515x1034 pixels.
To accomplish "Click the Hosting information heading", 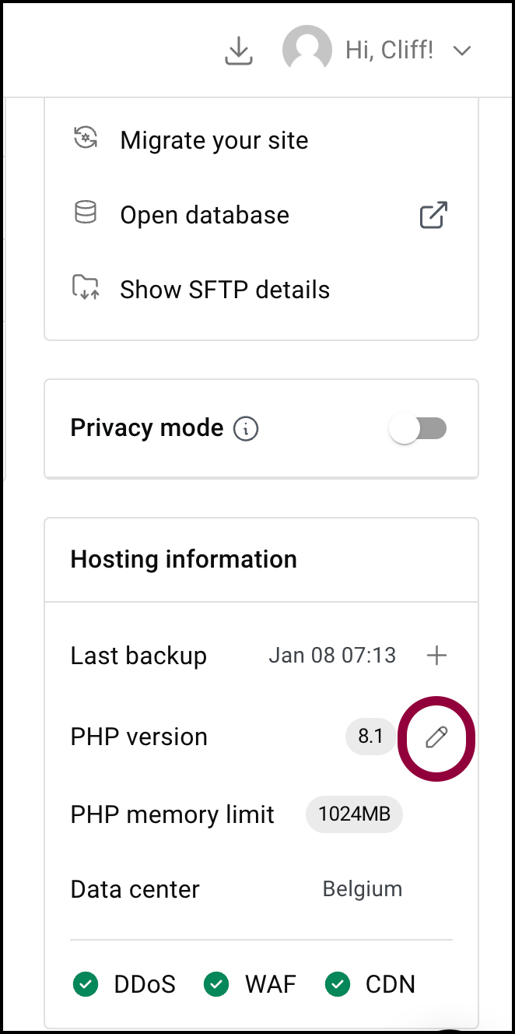I will tap(184, 559).
